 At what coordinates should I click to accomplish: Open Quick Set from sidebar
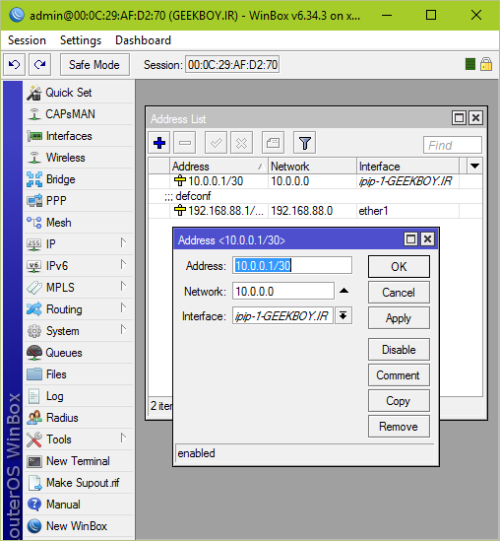pyautogui.click(x=79, y=93)
